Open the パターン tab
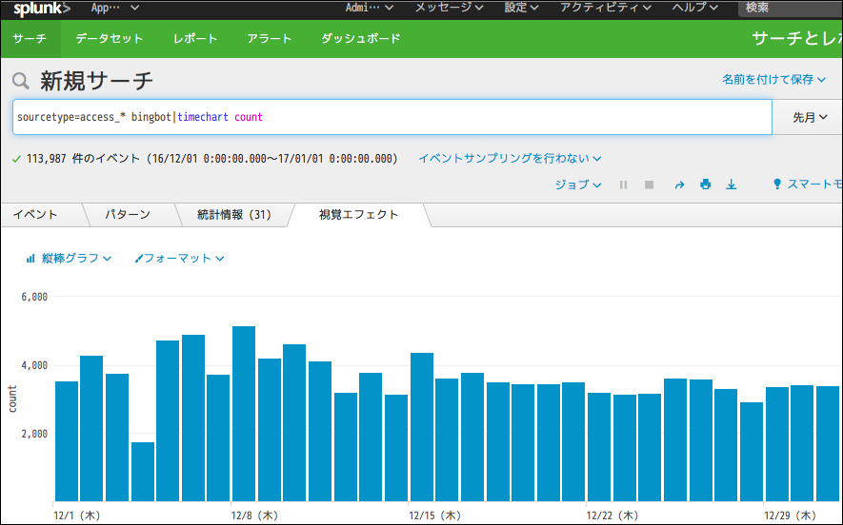Viewport: 843px width, 525px height. [x=127, y=215]
